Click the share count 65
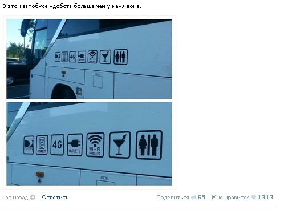This screenshot has height=209, width=284. tap(201, 198)
